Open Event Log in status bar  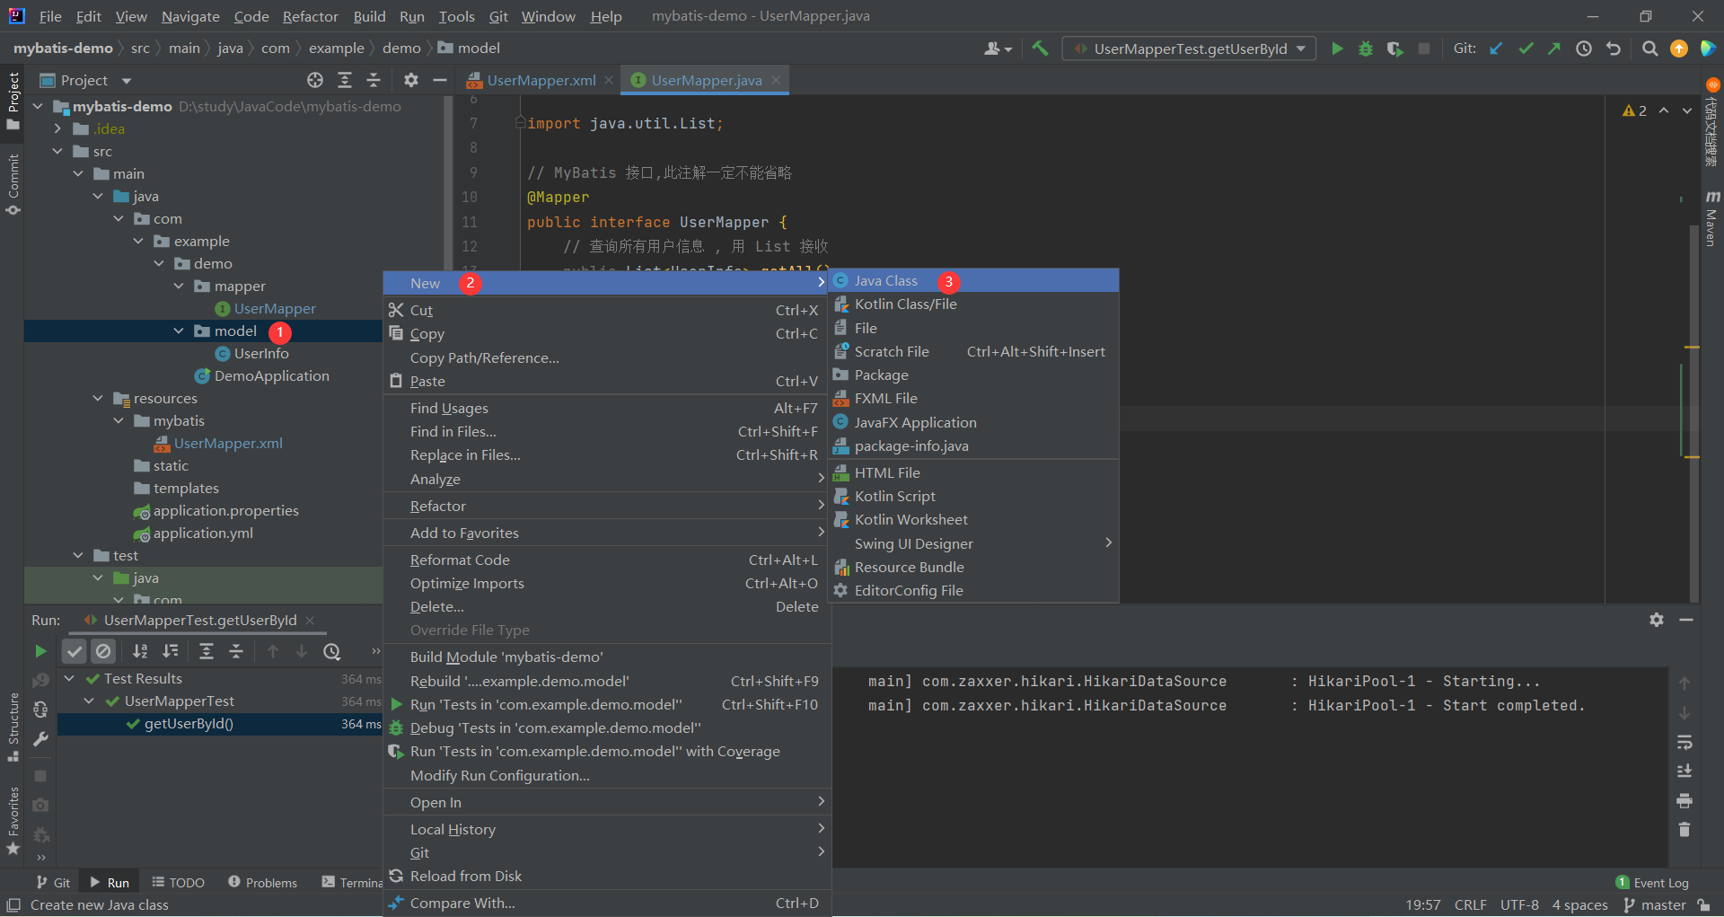coord(1652,883)
